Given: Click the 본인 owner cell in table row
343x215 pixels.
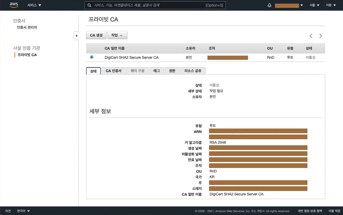Looking at the screenshot, I should pos(189,57).
